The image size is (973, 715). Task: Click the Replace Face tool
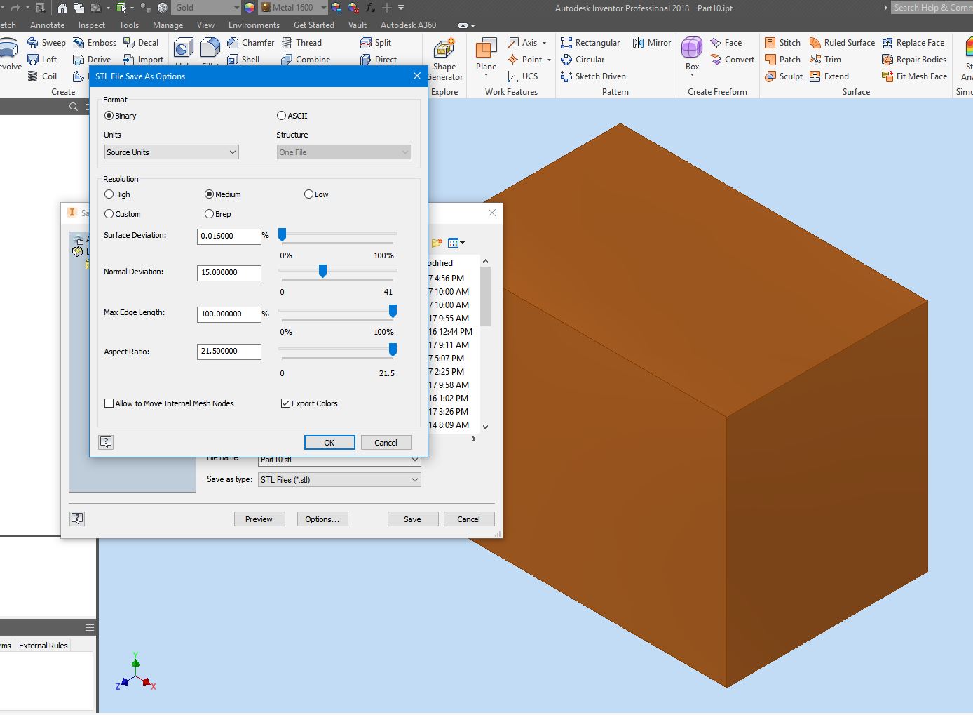tap(913, 43)
